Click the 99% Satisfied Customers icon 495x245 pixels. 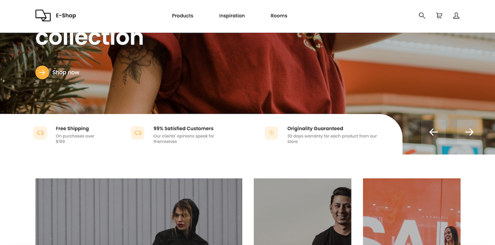138,133
